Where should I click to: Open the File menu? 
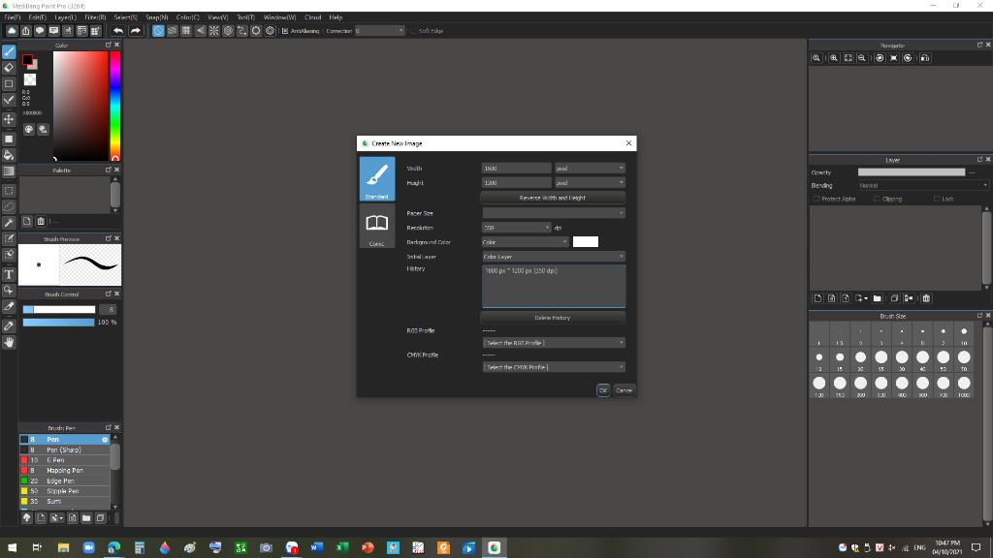click(13, 17)
